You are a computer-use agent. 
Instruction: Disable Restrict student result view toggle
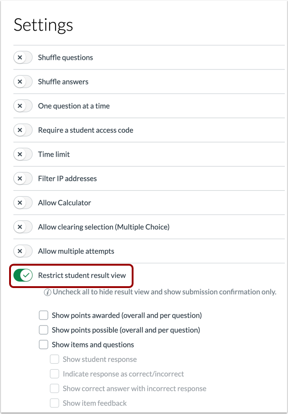pyautogui.click(x=23, y=275)
